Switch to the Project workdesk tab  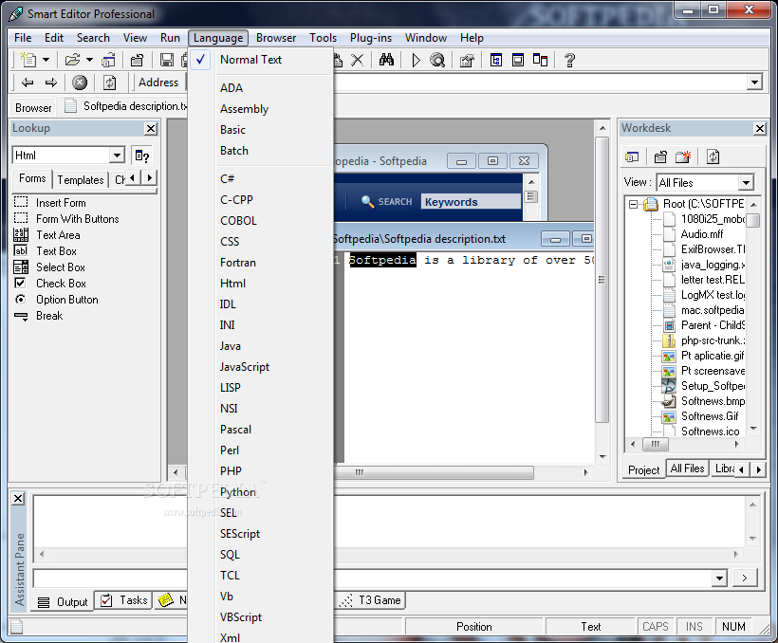pos(643,469)
